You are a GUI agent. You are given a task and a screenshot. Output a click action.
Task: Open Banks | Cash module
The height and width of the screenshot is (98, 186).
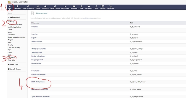(65, 7)
